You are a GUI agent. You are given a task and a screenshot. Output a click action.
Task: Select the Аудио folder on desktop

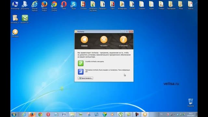click(152, 5)
